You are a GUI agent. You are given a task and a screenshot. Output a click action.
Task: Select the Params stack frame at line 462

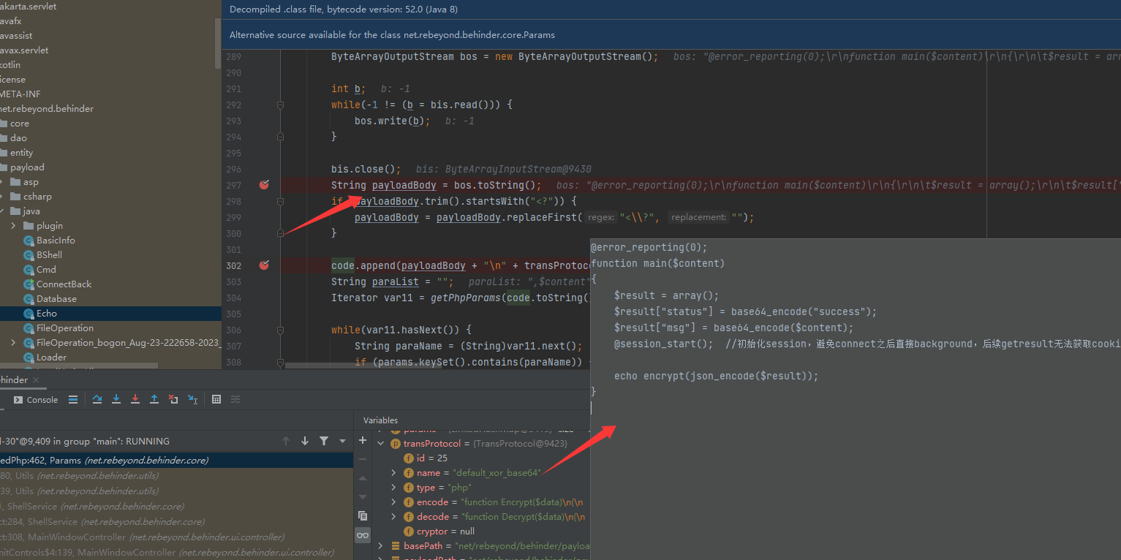coord(104,461)
